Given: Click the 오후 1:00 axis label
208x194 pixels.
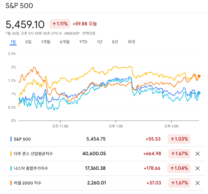Looking at the screenshot, I should (x=116, y=126).
